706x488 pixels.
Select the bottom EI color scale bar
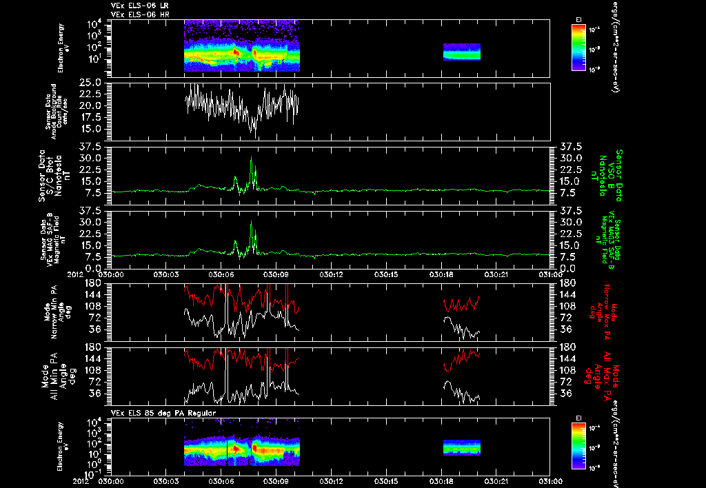578,446
